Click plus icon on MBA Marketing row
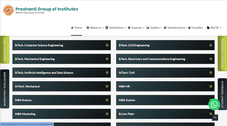This screenshot has width=227, height=126. [x=107, y=114]
